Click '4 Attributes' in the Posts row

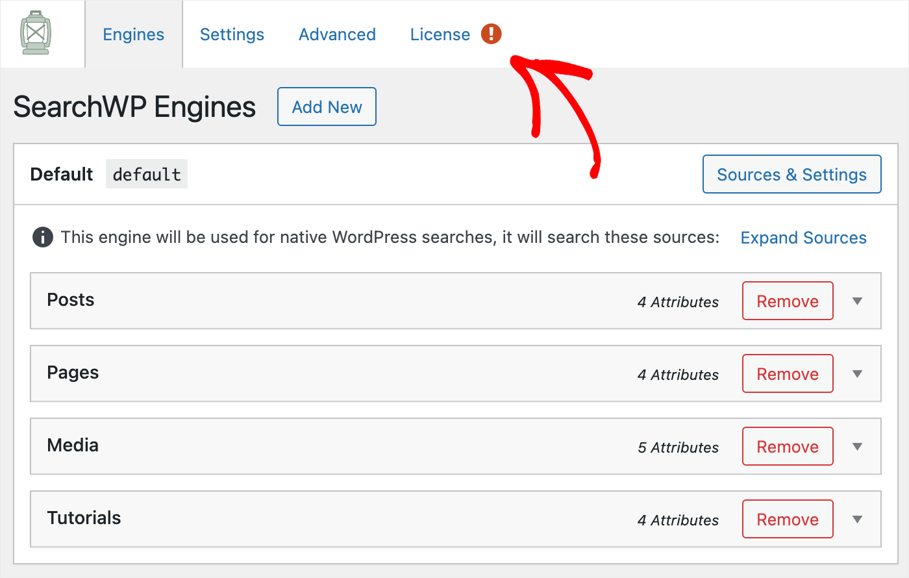679,302
